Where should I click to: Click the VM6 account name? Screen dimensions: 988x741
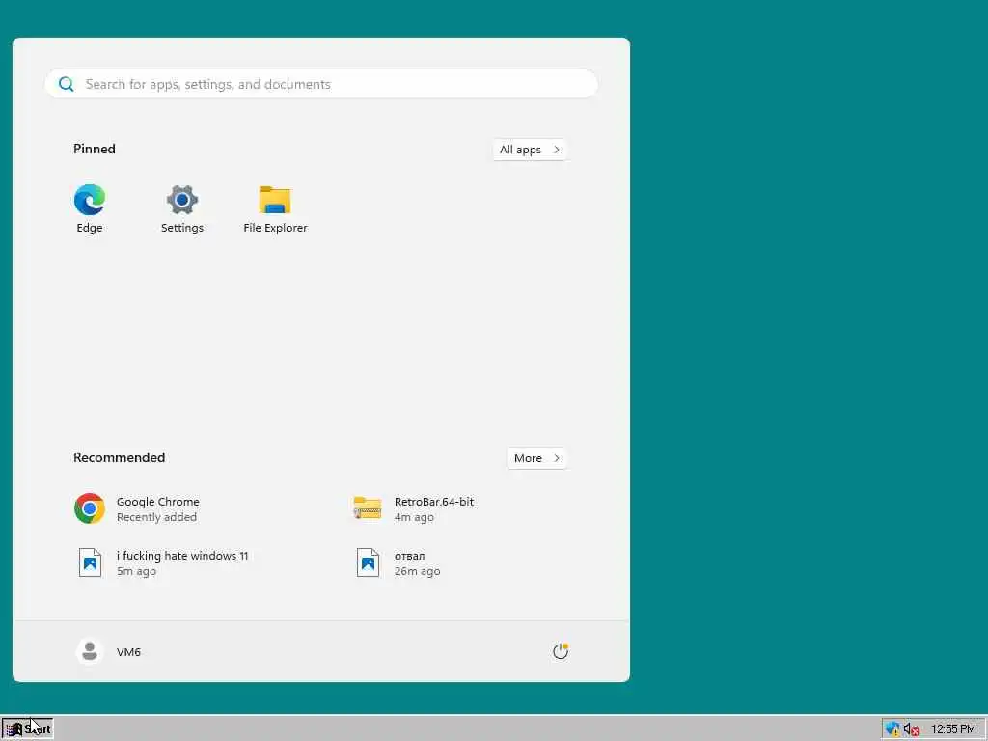(128, 651)
